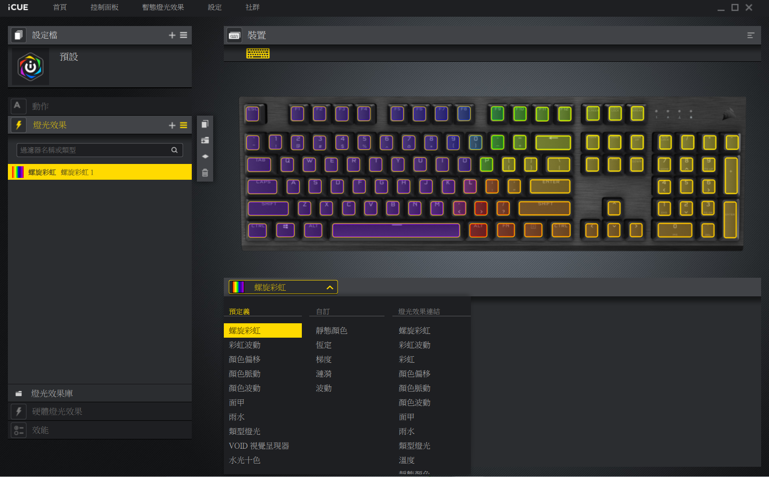769x477 pixels.
Task: Click the TAB key on keyboard preview
Action: coord(259,164)
